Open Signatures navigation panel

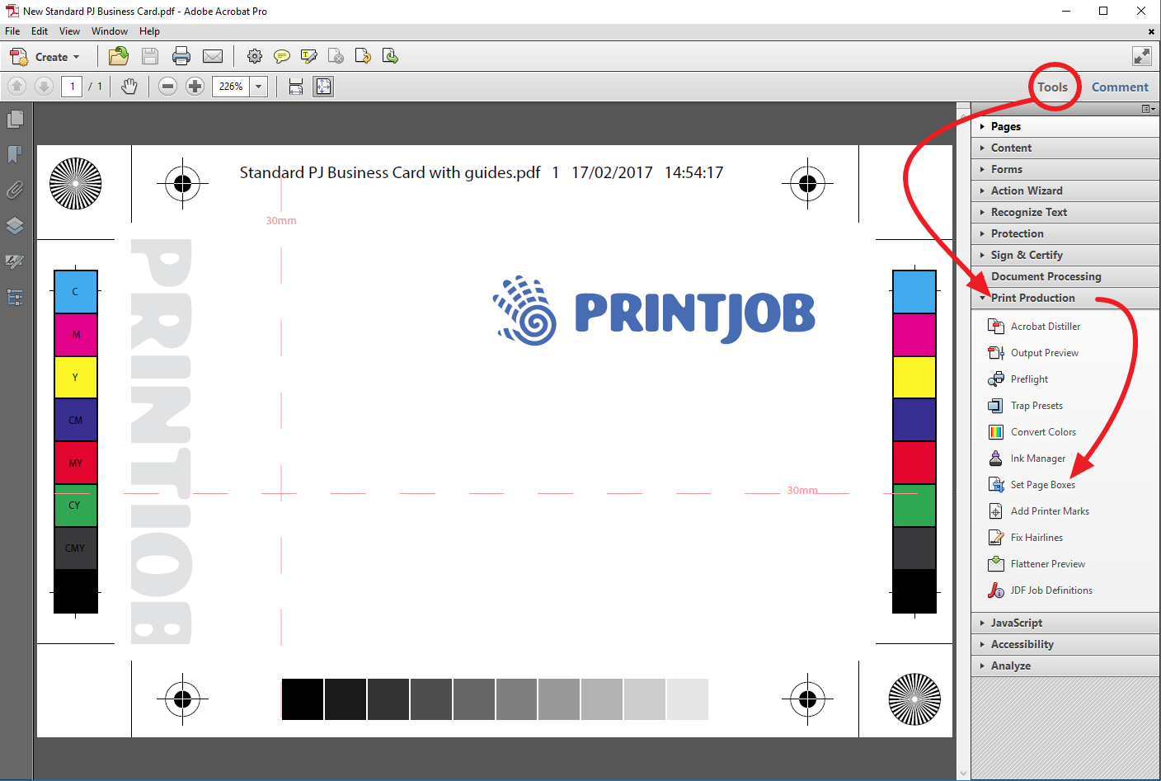pyautogui.click(x=15, y=261)
